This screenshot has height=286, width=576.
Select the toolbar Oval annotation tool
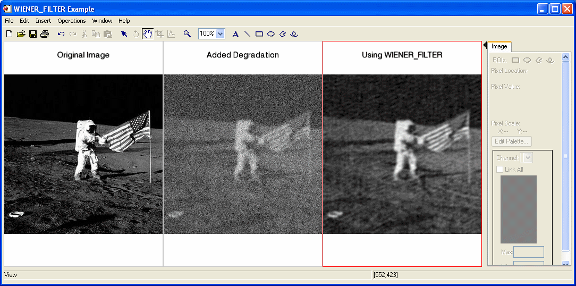tap(271, 34)
